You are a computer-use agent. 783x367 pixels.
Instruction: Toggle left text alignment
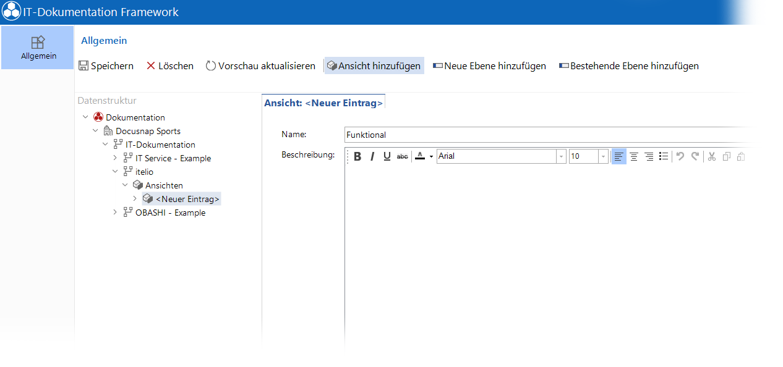coord(619,156)
